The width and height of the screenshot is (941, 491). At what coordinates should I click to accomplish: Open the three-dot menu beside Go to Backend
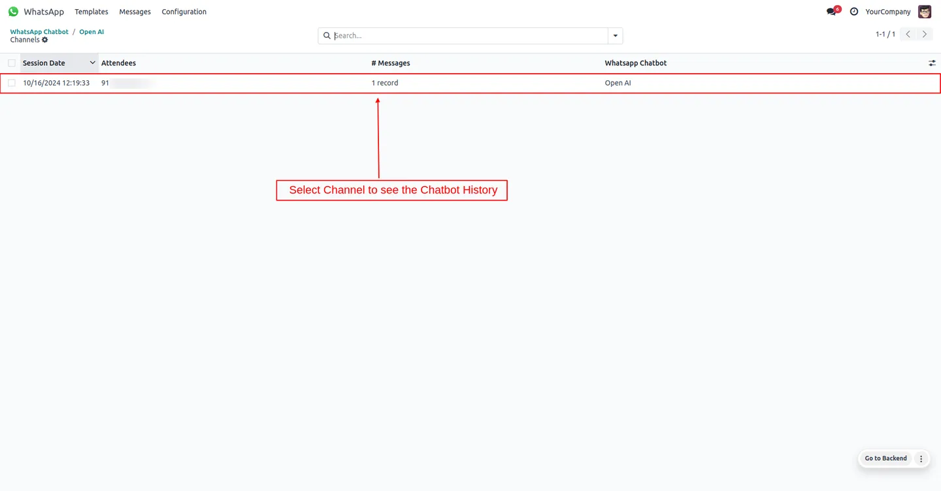click(921, 458)
